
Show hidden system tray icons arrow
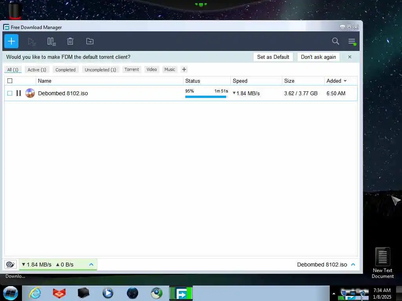click(x=334, y=294)
